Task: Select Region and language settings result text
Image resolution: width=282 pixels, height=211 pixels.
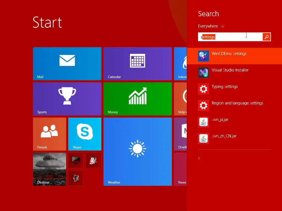Action: (237, 103)
